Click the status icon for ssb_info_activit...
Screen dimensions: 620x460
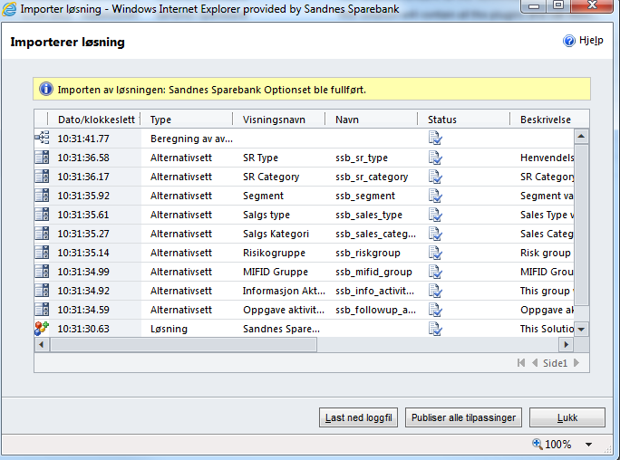pos(435,290)
